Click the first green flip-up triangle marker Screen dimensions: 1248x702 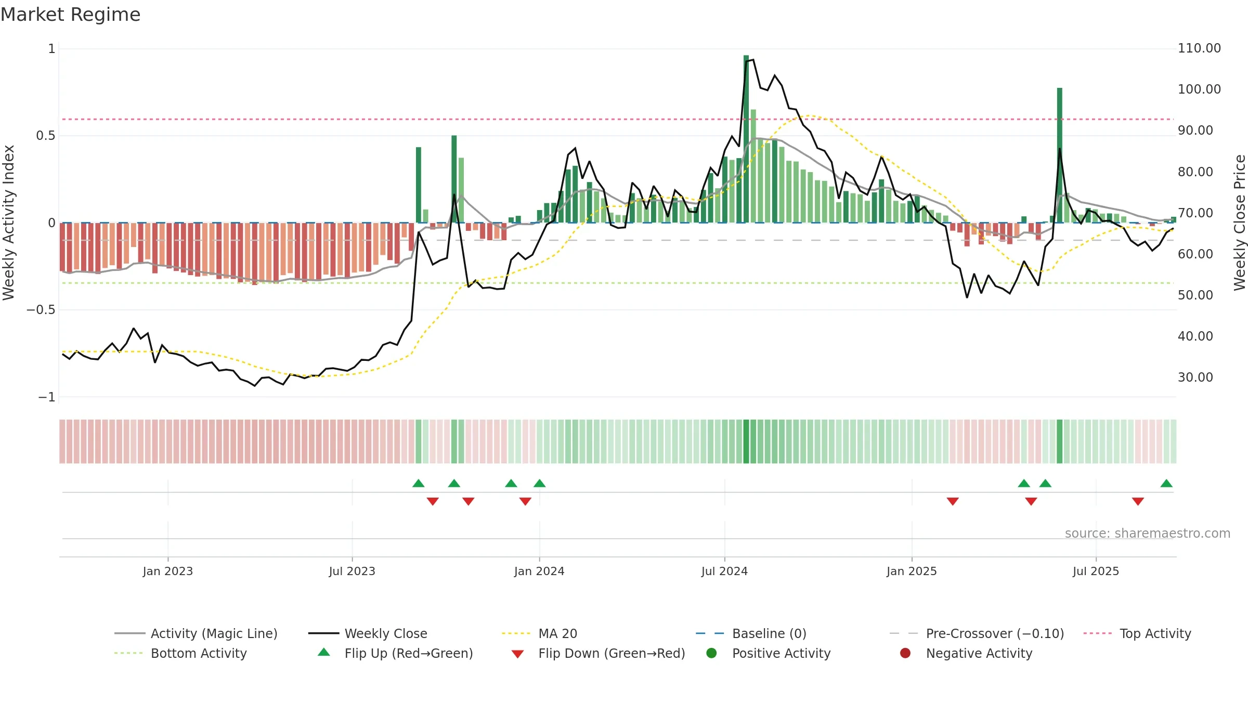[419, 483]
